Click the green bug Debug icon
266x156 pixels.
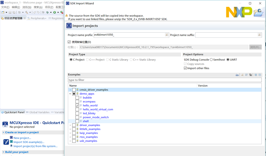click(x=47, y=12)
